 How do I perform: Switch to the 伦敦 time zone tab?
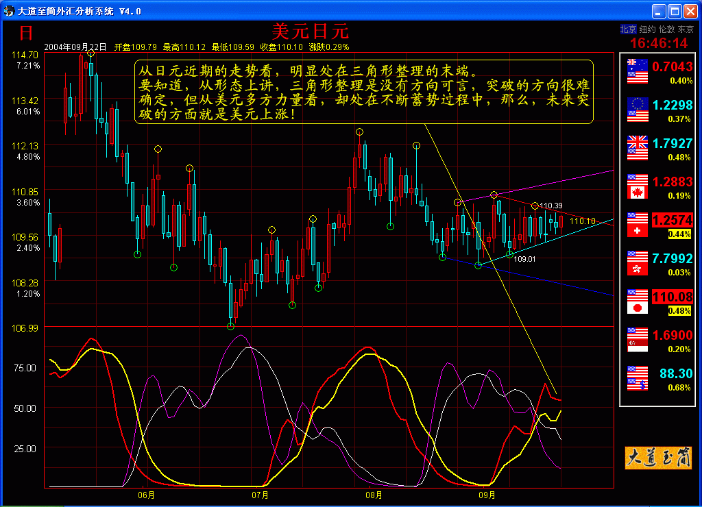pos(666,29)
